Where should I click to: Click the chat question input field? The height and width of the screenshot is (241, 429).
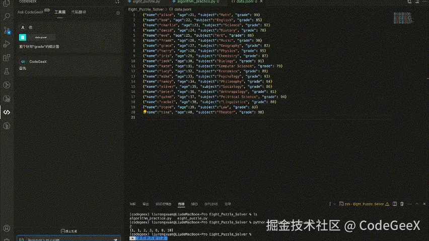68,239
